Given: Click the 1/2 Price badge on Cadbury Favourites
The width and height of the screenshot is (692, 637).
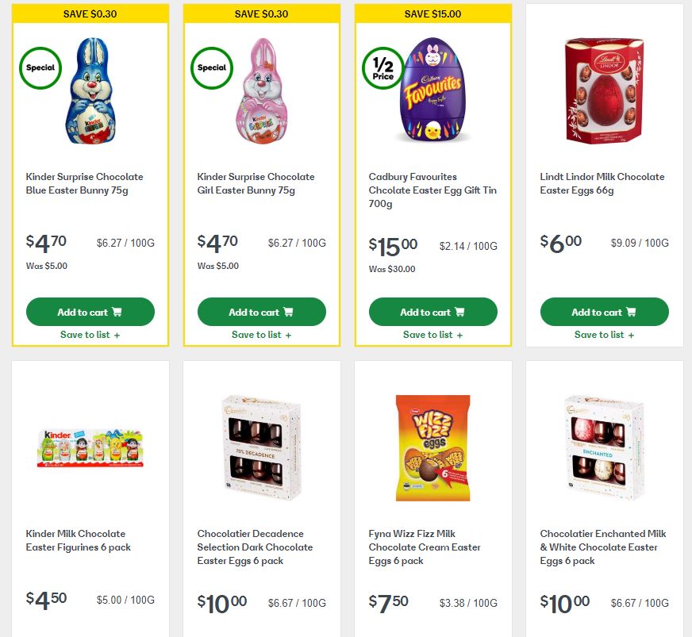Looking at the screenshot, I should 383,70.
